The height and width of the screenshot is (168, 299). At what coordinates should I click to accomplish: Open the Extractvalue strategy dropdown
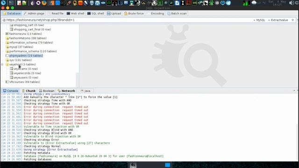point(278,20)
